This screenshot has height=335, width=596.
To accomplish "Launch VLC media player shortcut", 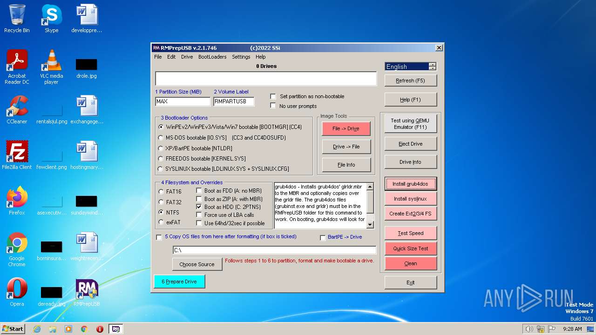I will click(51, 67).
